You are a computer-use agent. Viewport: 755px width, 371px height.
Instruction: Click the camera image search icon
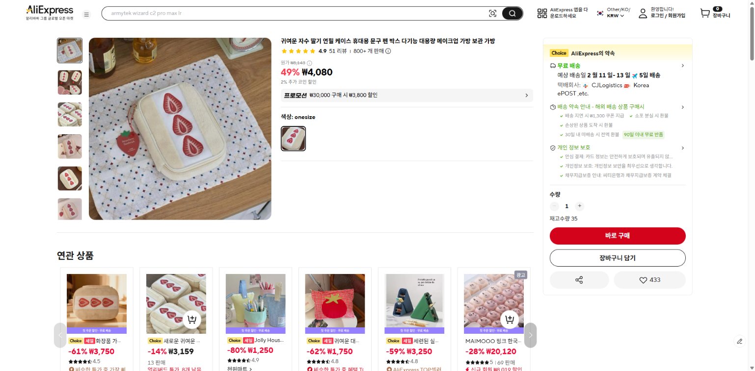(492, 13)
